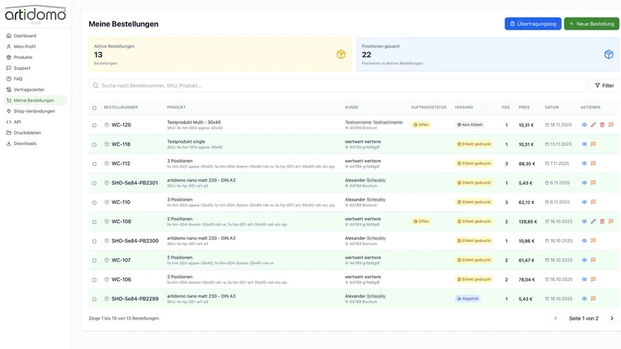Open message icon for order WC-106

[593, 279]
